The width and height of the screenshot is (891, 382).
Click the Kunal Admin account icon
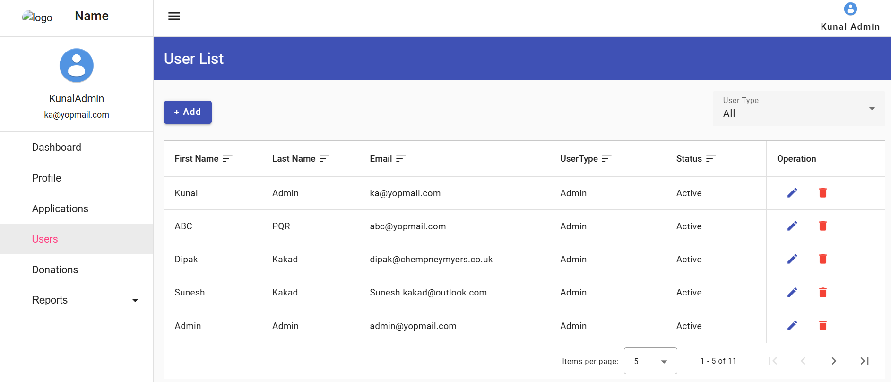pos(850,9)
